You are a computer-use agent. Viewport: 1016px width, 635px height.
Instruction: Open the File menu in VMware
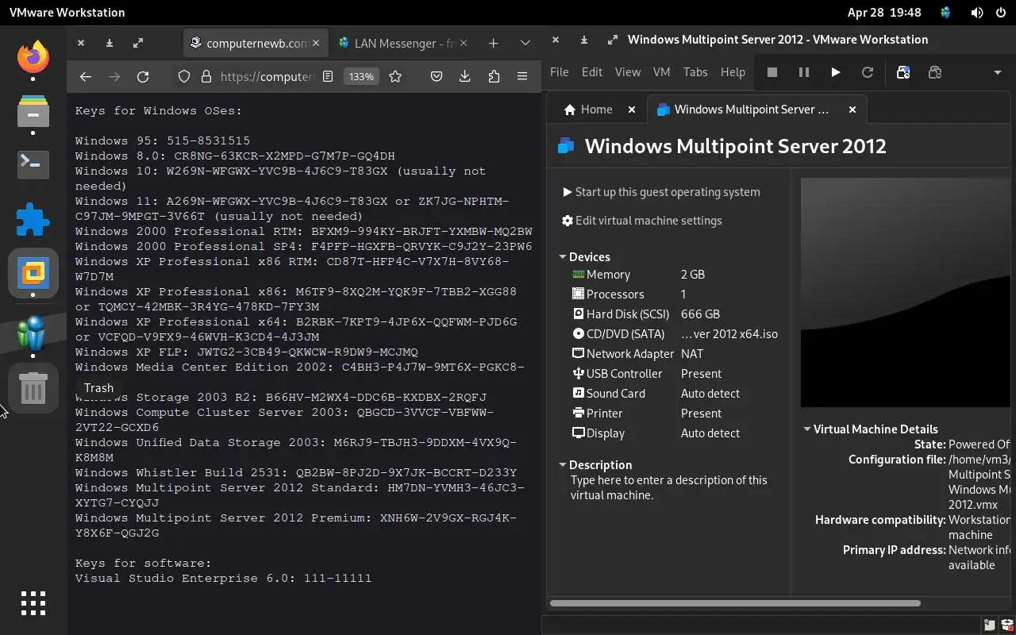pos(559,71)
